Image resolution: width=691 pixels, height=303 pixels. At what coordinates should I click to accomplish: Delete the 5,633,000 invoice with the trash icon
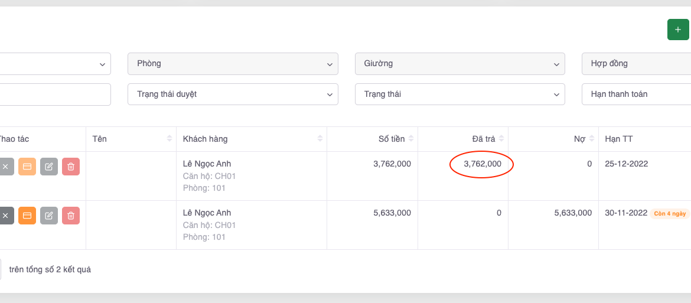click(71, 216)
